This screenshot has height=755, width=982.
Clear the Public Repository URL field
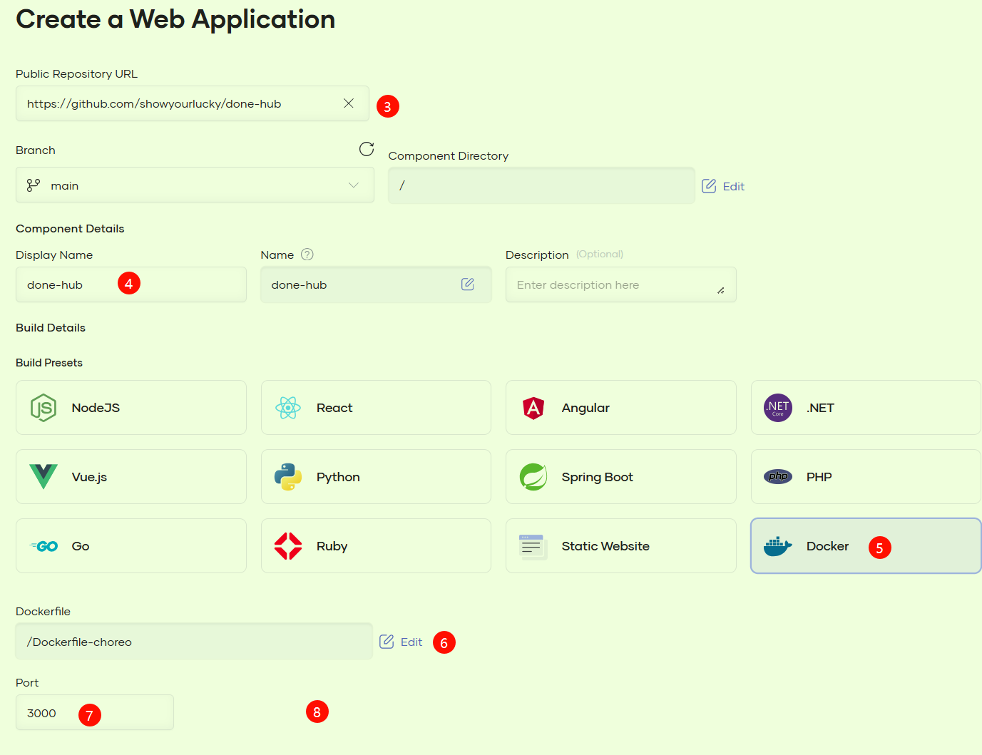(349, 103)
